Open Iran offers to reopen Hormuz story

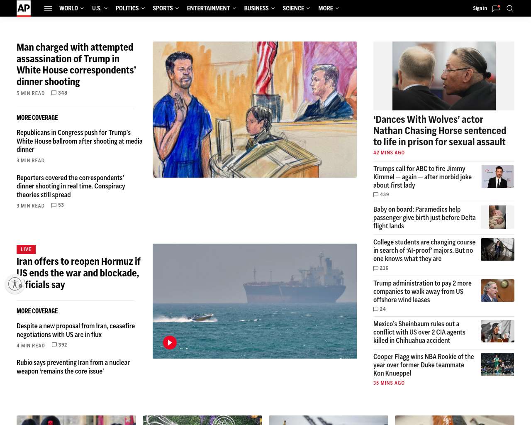(79, 273)
